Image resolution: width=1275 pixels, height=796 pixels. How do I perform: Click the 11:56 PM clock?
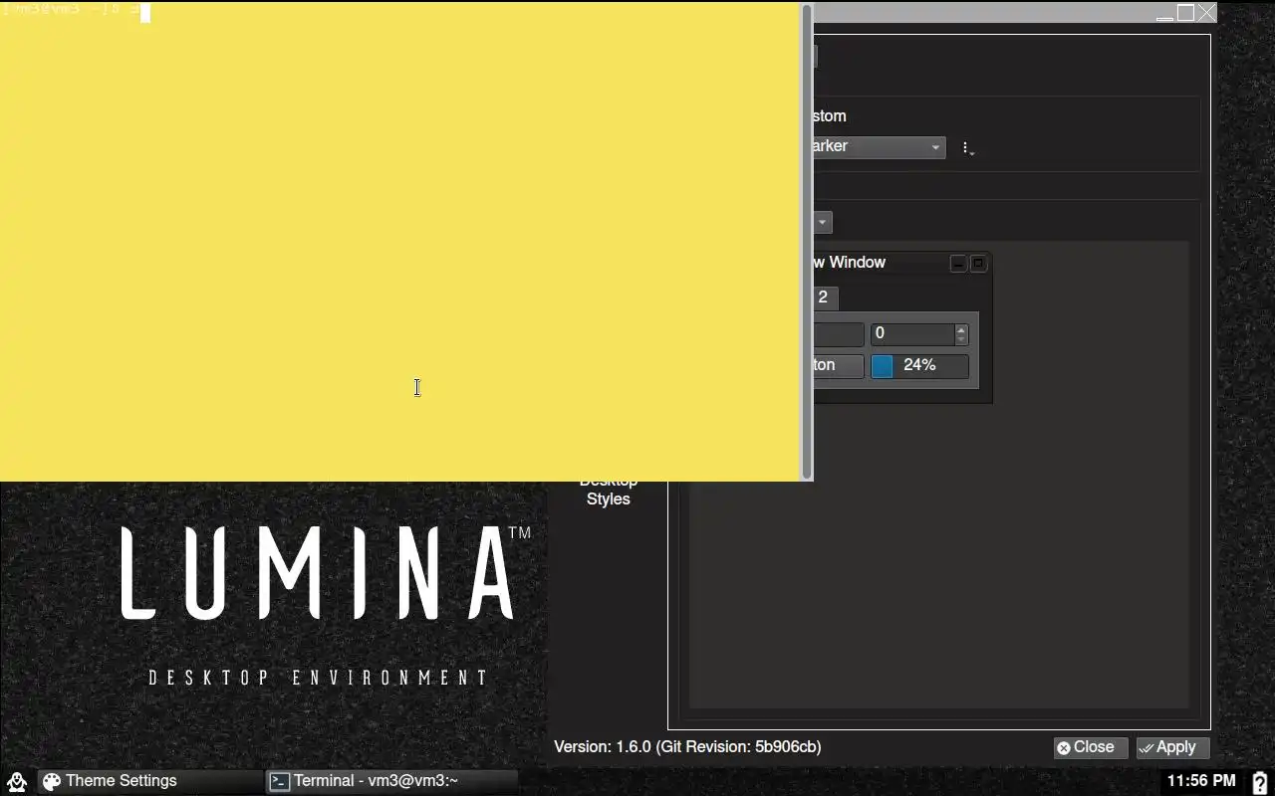click(x=1201, y=781)
